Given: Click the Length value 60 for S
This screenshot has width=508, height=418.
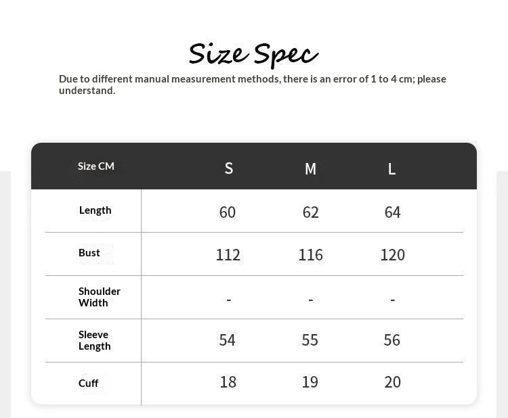Looking at the screenshot, I should 228,212.
